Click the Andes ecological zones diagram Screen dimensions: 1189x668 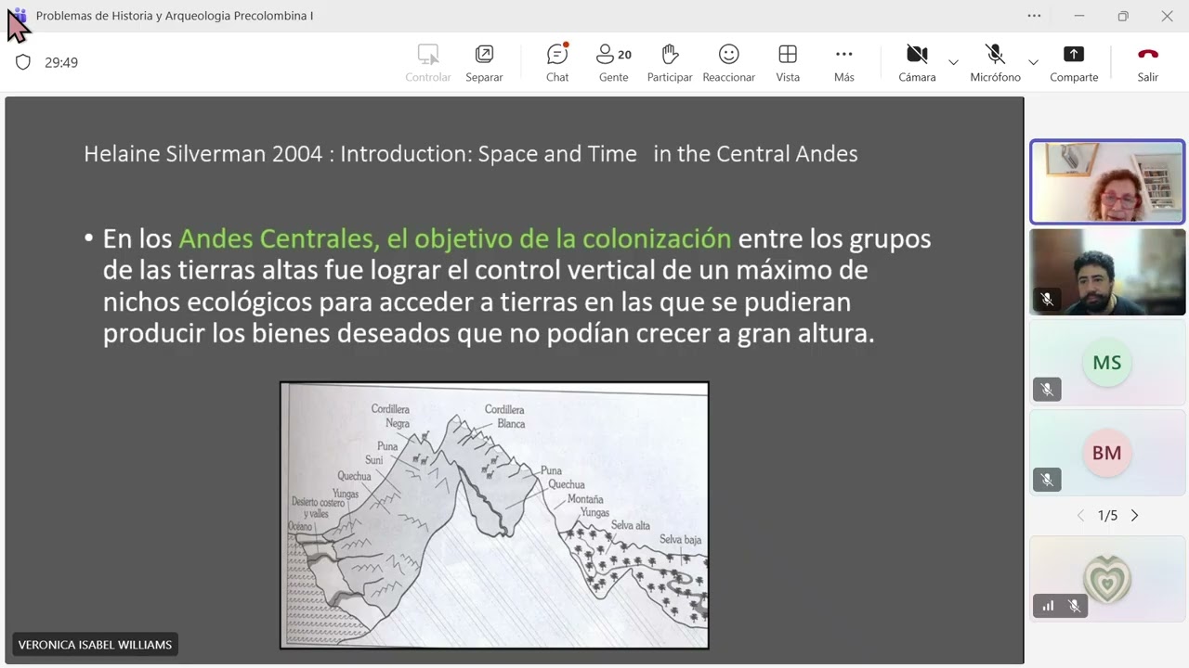pyautogui.click(x=494, y=515)
